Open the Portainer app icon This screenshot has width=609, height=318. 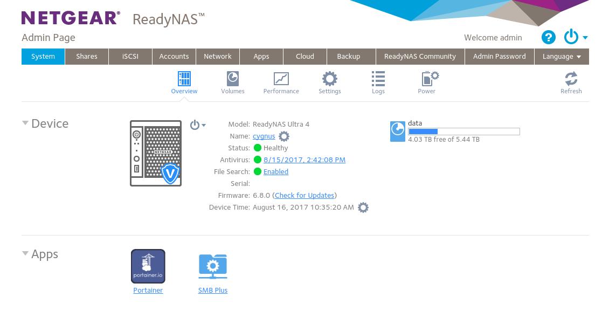coord(148,266)
